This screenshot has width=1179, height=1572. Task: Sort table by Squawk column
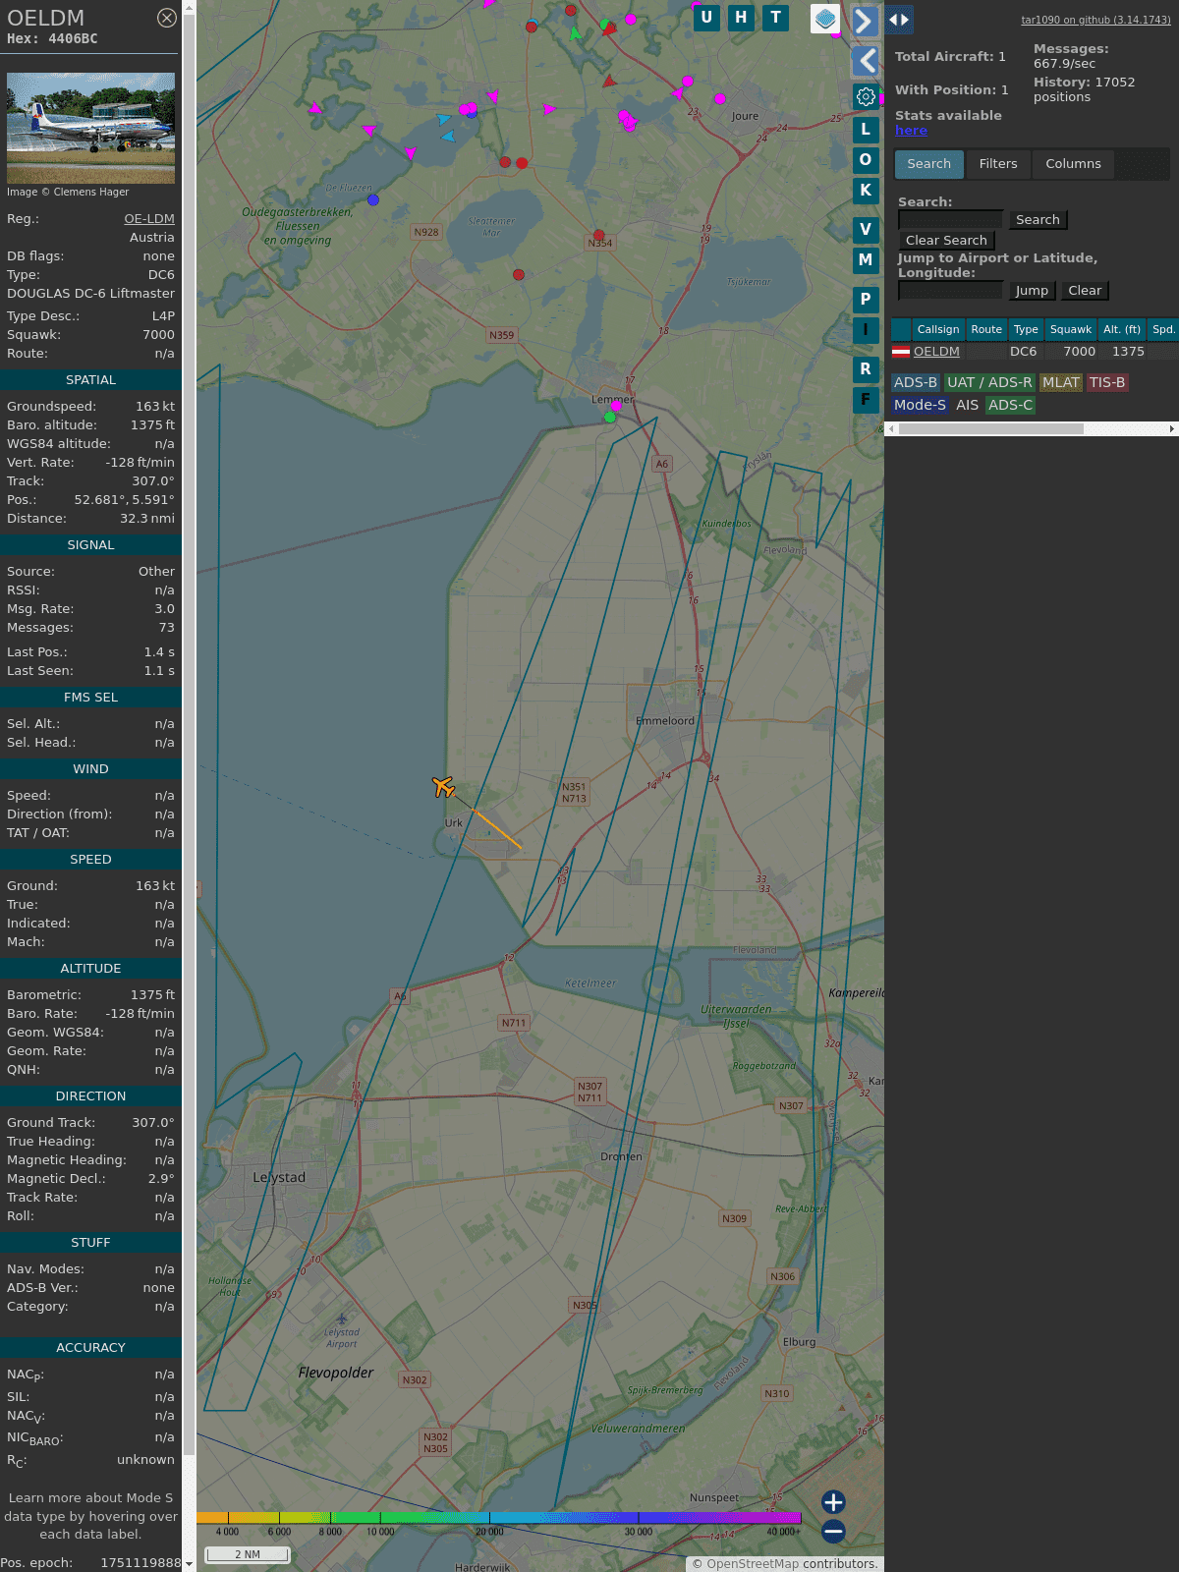[x=1071, y=329]
